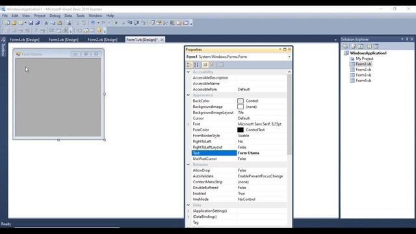416x234 pixels.
Task: Click the BackgroundImage preview swatch
Action: pyautogui.click(x=240, y=107)
